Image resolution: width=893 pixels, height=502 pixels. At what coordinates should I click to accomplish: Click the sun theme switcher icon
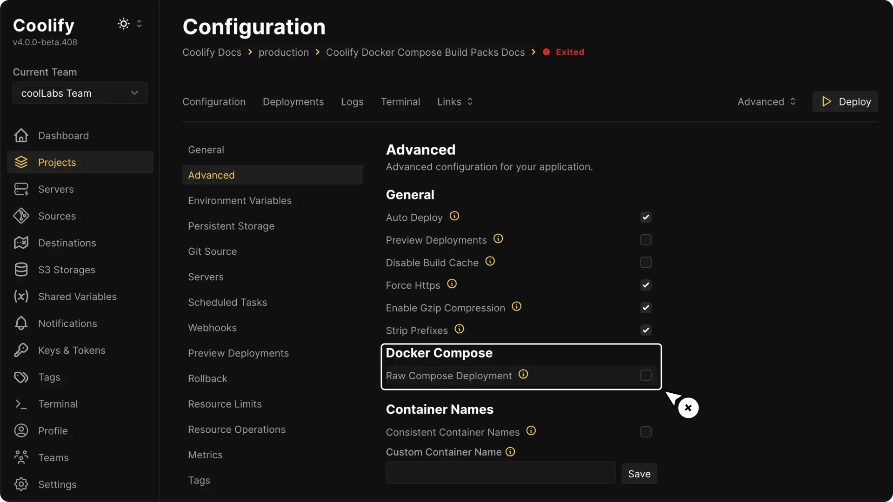click(123, 24)
